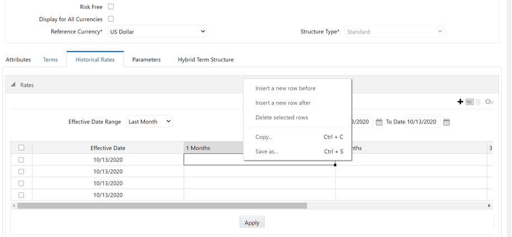
Task: Open the Reference Currency dropdown showing US Dollar
Action: [157, 32]
